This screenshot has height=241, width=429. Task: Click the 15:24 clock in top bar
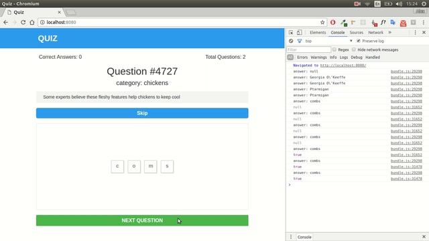point(412,4)
